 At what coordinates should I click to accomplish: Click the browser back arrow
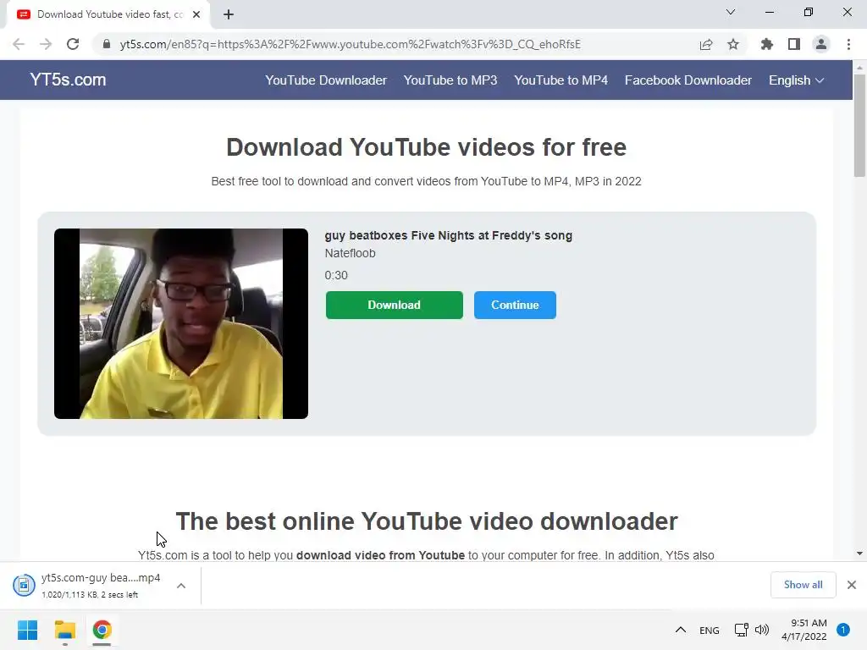click(x=19, y=44)
